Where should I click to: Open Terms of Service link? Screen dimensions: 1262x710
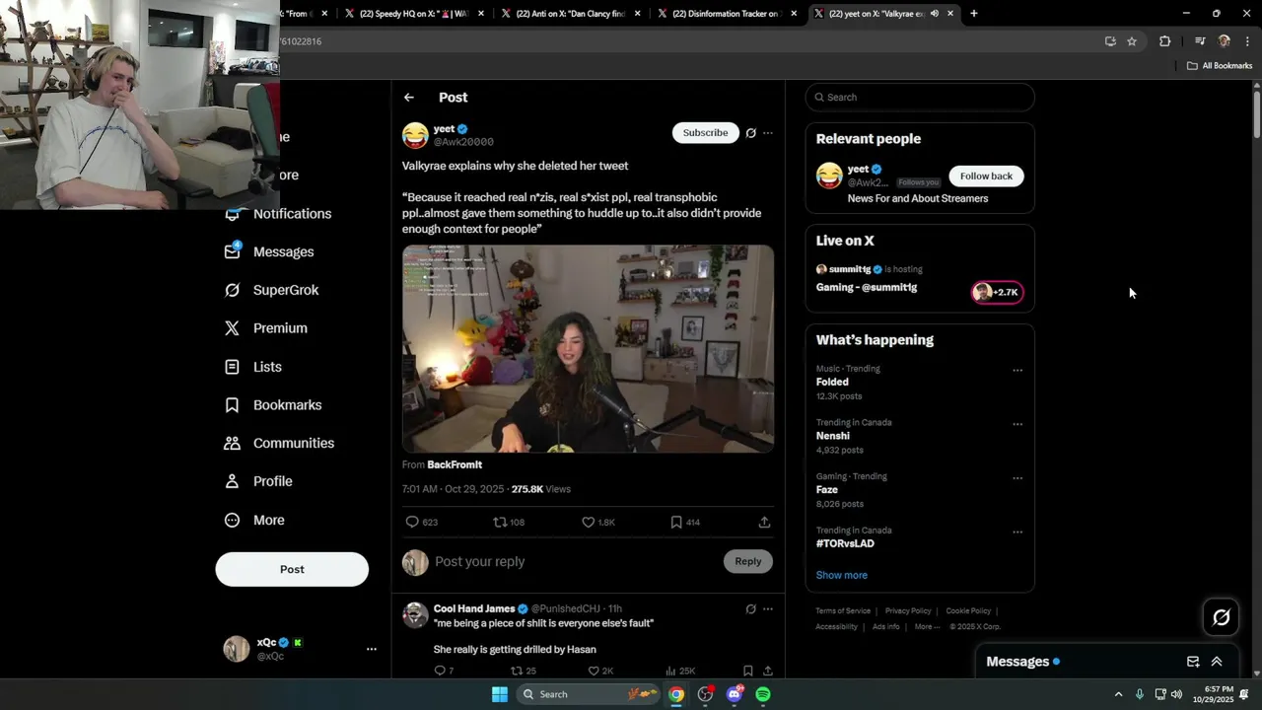843,611
